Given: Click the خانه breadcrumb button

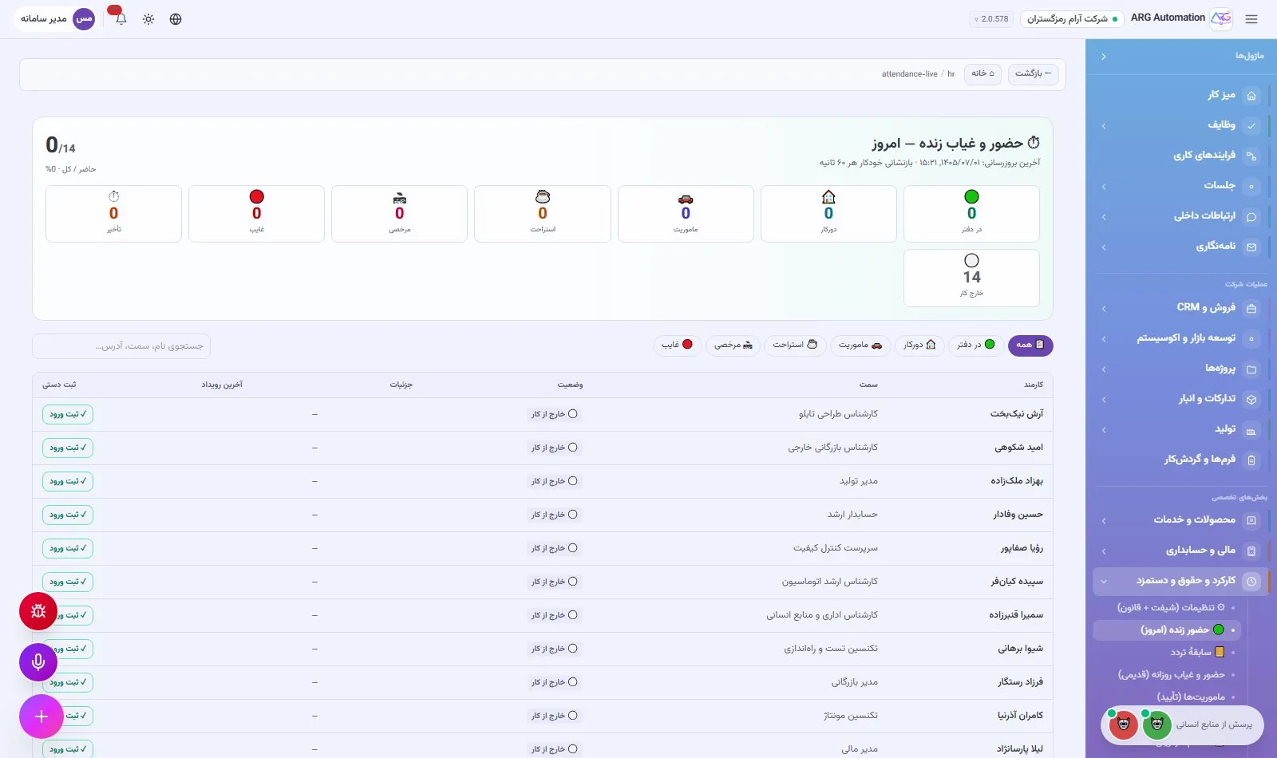Looking at the screenshot, I should tap(982, 73).
